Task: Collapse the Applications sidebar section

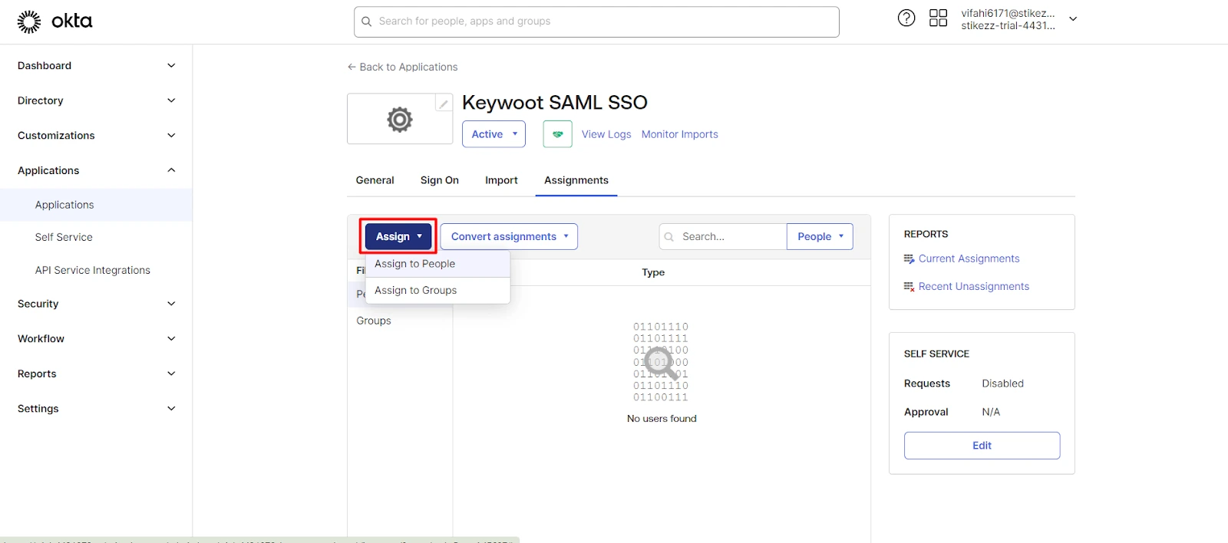Action: 171,170
